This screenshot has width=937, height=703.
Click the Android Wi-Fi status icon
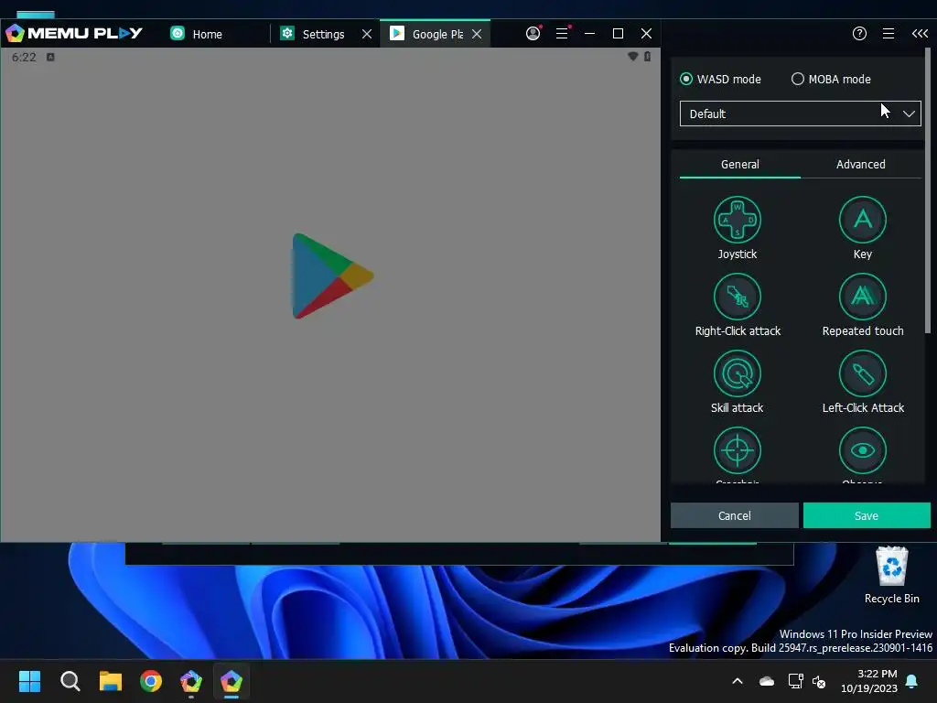[x=633, y=56]
